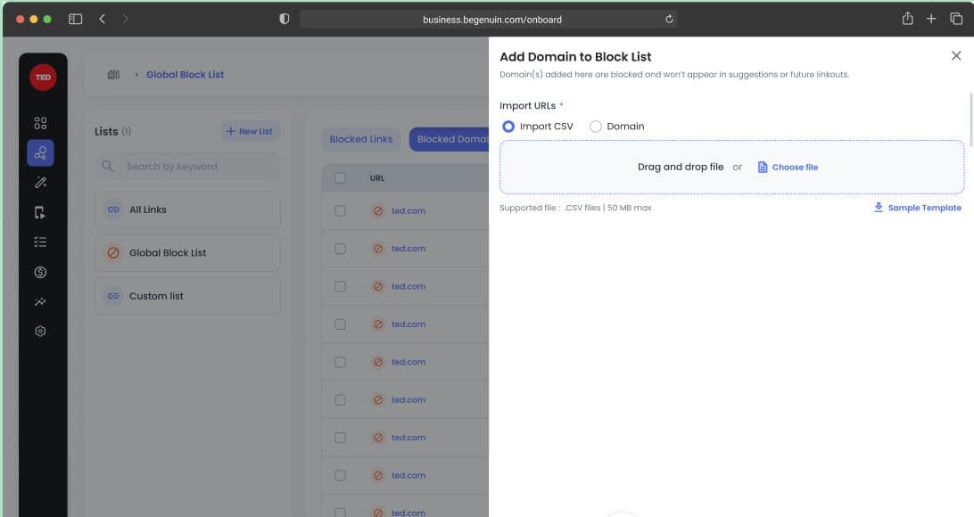Toggle the select-all checkbox in URL header

[x=341, y=178]
